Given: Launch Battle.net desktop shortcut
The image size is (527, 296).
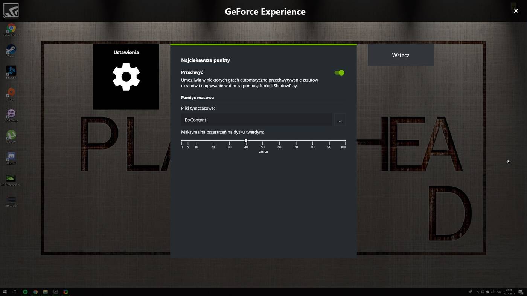Looking at the screenshot, I should click(11, 71).
